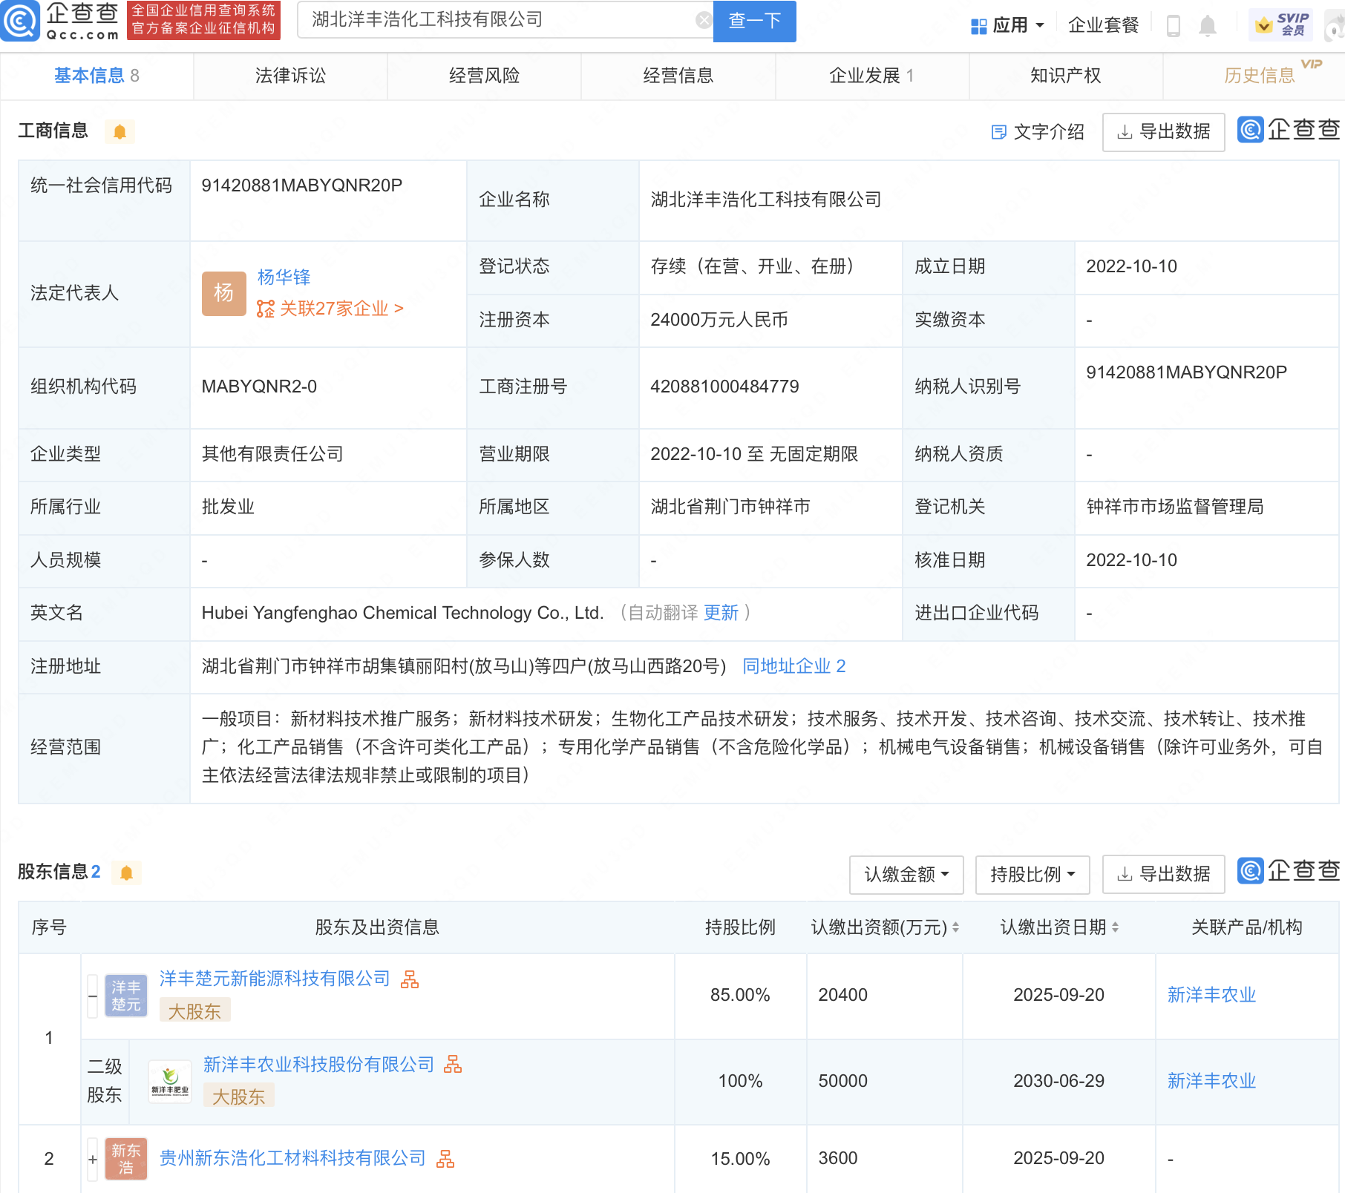Click the 企查查 logo beside 工商信息 export
This screenshot has height=1193, width=1345.
1289,130
